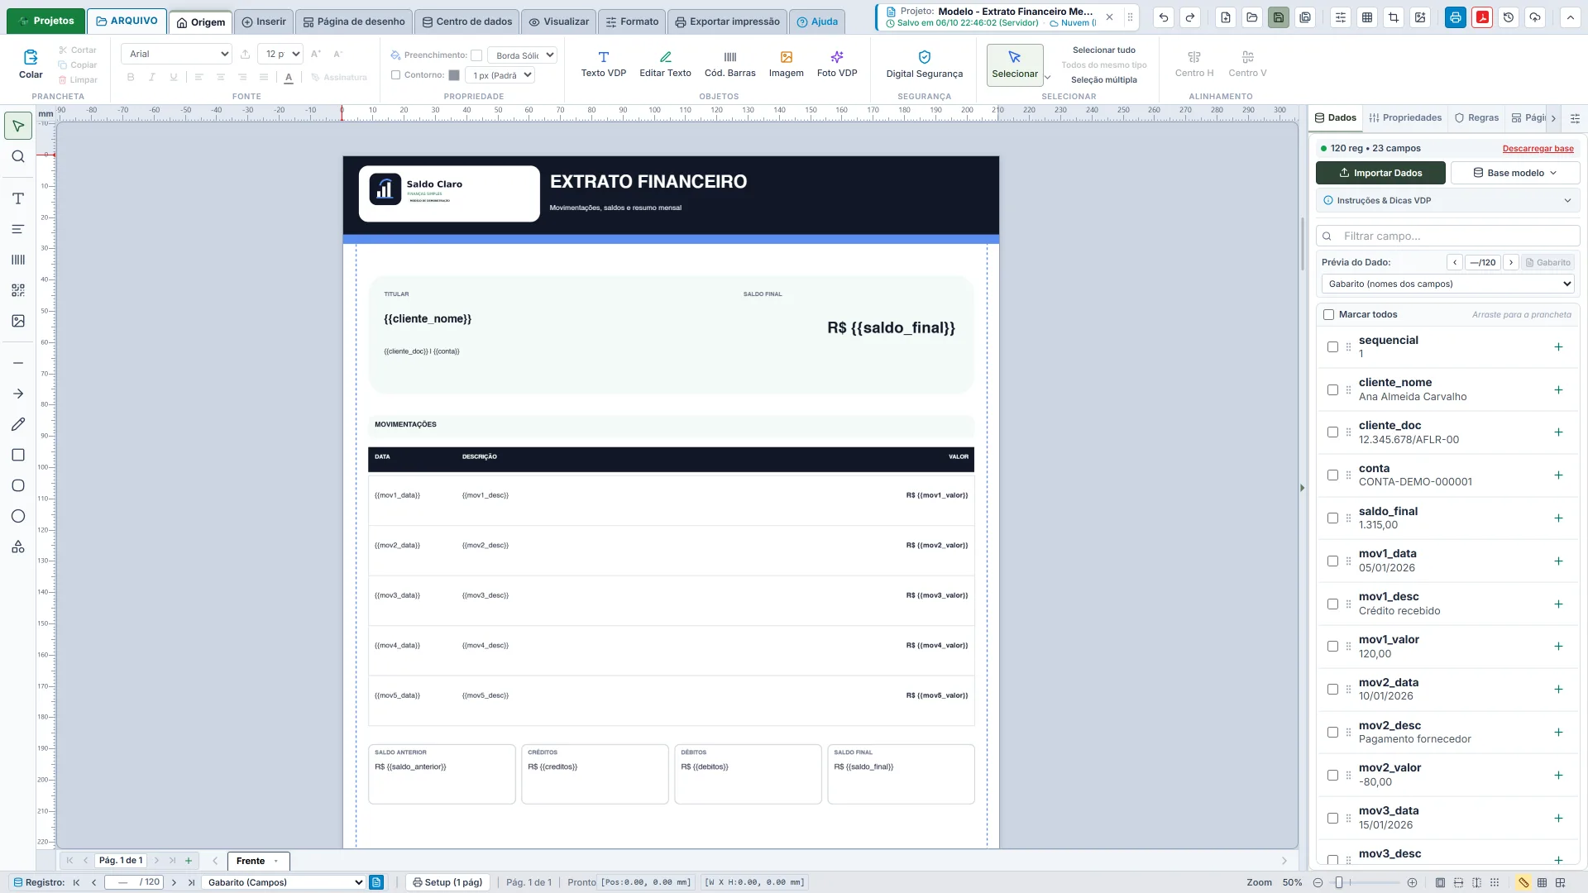
Task: Open the Arial font dropdown
Action: pyautogui.click(x=177, y=54)
